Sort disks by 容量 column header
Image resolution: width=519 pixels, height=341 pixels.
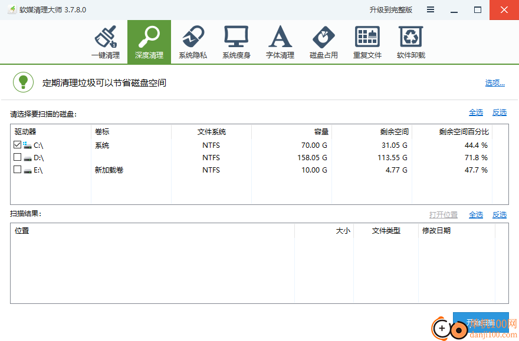tap(291, 132)
